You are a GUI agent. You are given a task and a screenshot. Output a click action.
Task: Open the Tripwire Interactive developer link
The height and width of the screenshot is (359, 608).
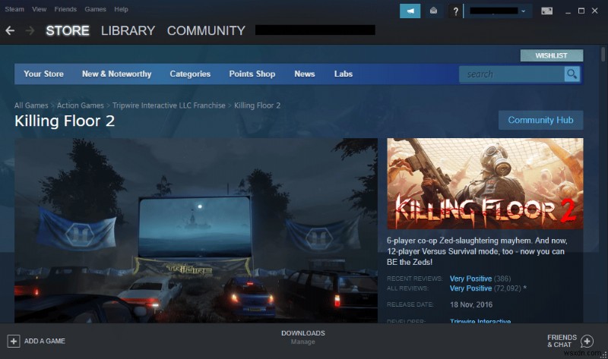480,321
